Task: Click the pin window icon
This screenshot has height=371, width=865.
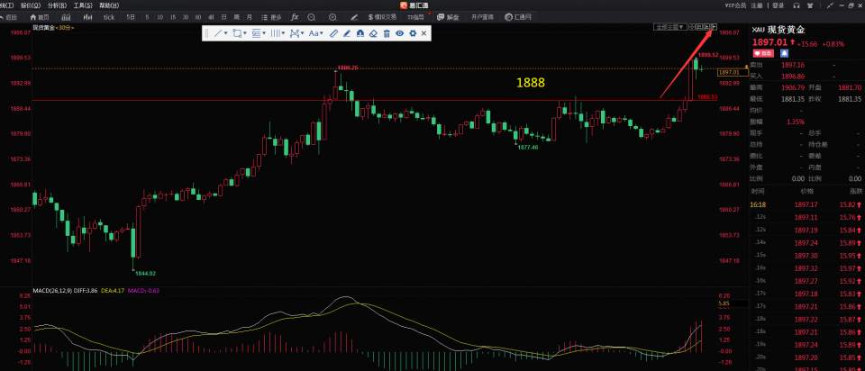Action: [x=830, y=5]
